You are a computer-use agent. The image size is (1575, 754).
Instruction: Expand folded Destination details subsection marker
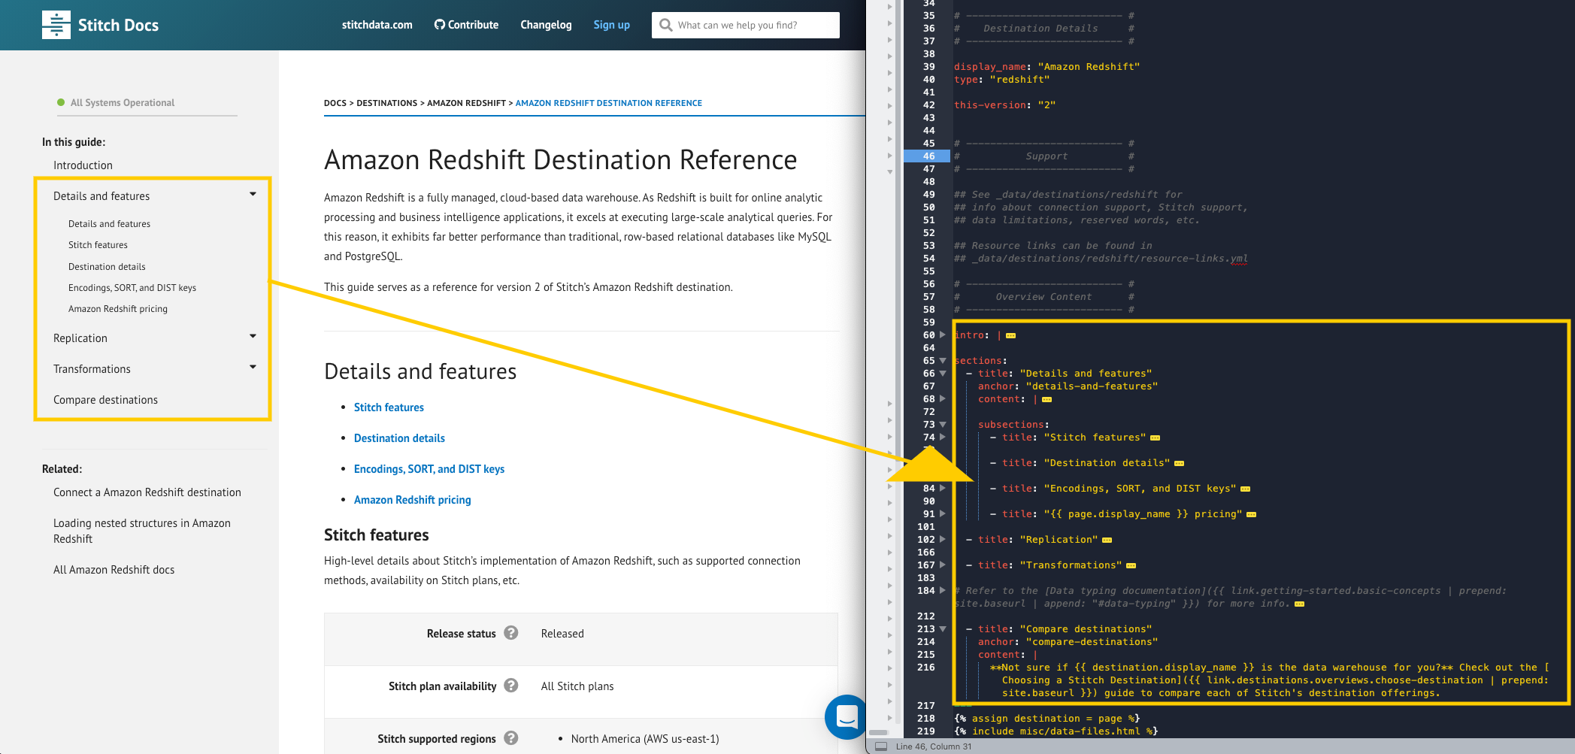click(x=1179, y=463)
